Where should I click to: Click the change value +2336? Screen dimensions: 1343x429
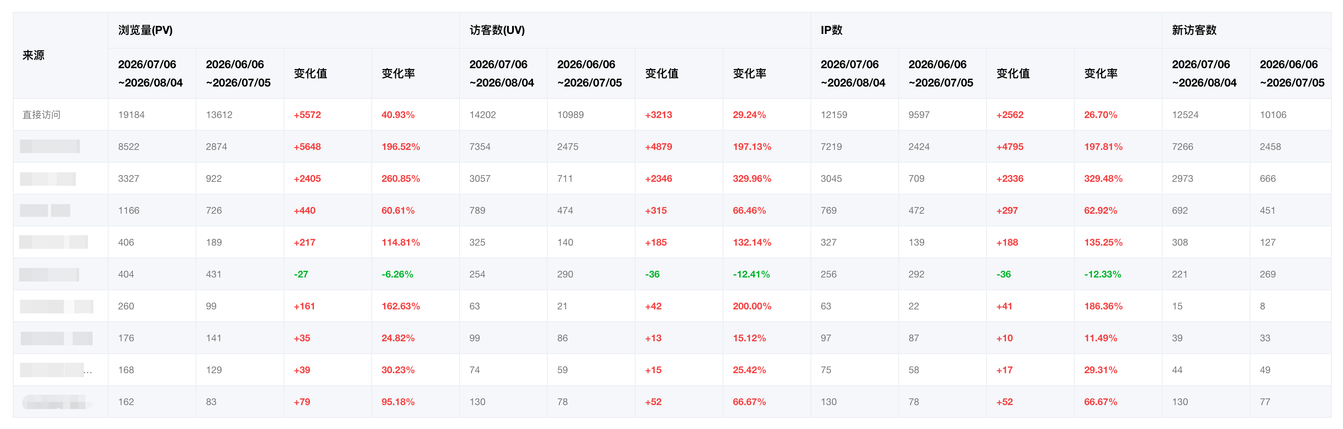(x=1010, y=179)
